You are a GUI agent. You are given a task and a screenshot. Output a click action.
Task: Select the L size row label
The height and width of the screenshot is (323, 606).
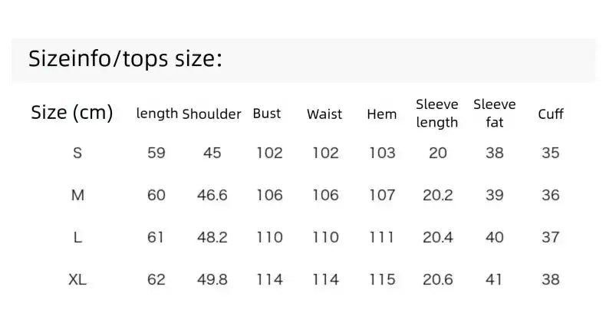77,237
